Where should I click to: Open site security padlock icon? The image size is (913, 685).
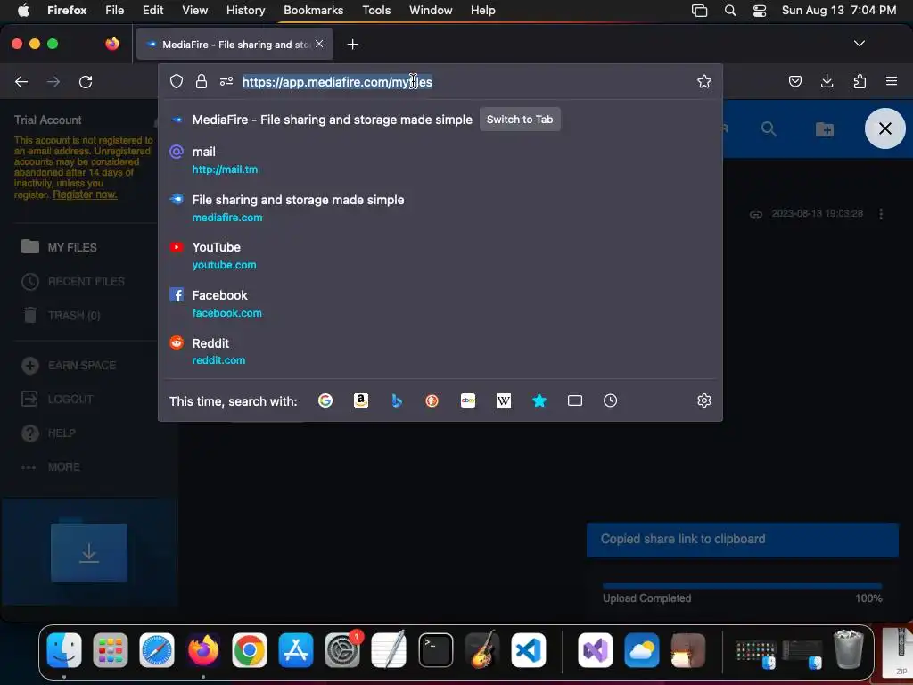pyautogui.click(x=202, y=81)
